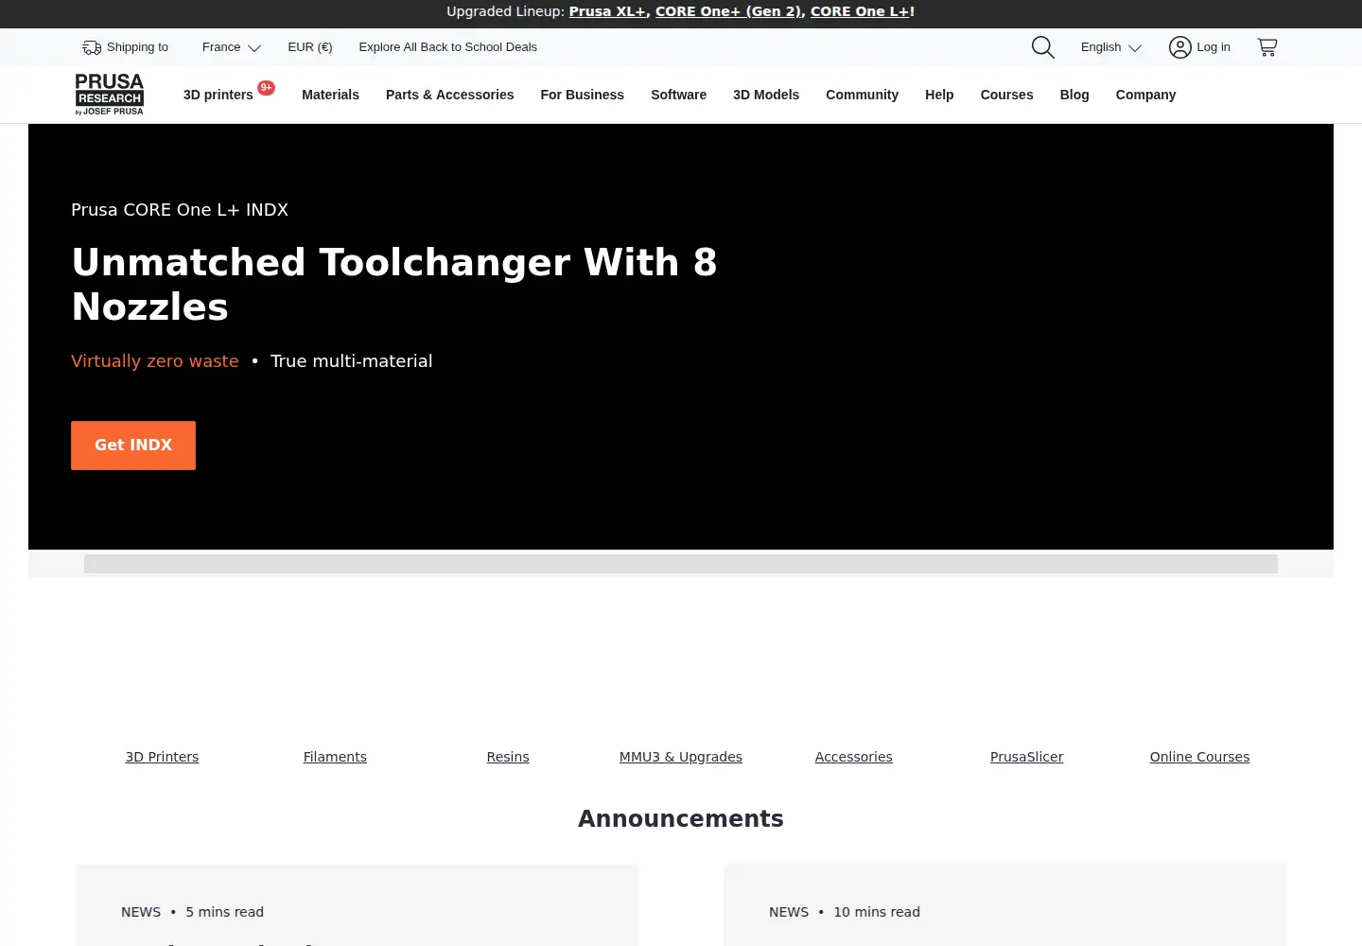Click the 9+ notification badge

pos(267,88)
